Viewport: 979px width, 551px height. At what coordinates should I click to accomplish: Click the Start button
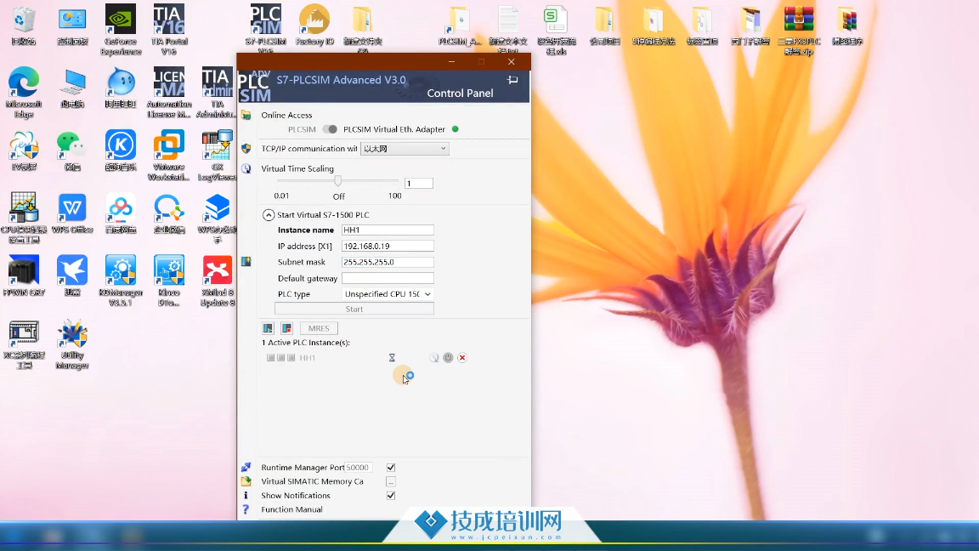354,310
